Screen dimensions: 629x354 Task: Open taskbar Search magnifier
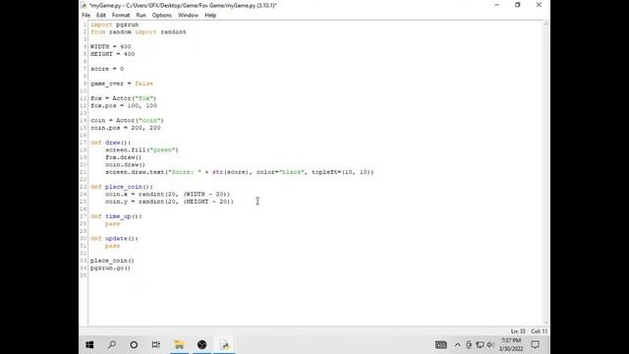[x=112, y=345]
